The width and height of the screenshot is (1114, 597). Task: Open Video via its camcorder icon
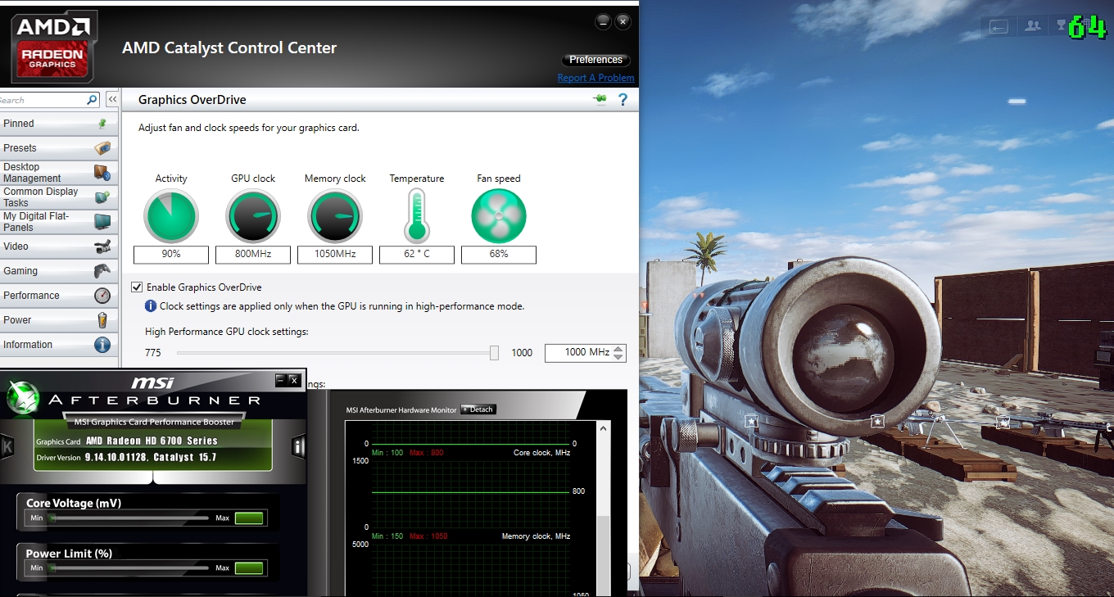(x=102, y=246)
